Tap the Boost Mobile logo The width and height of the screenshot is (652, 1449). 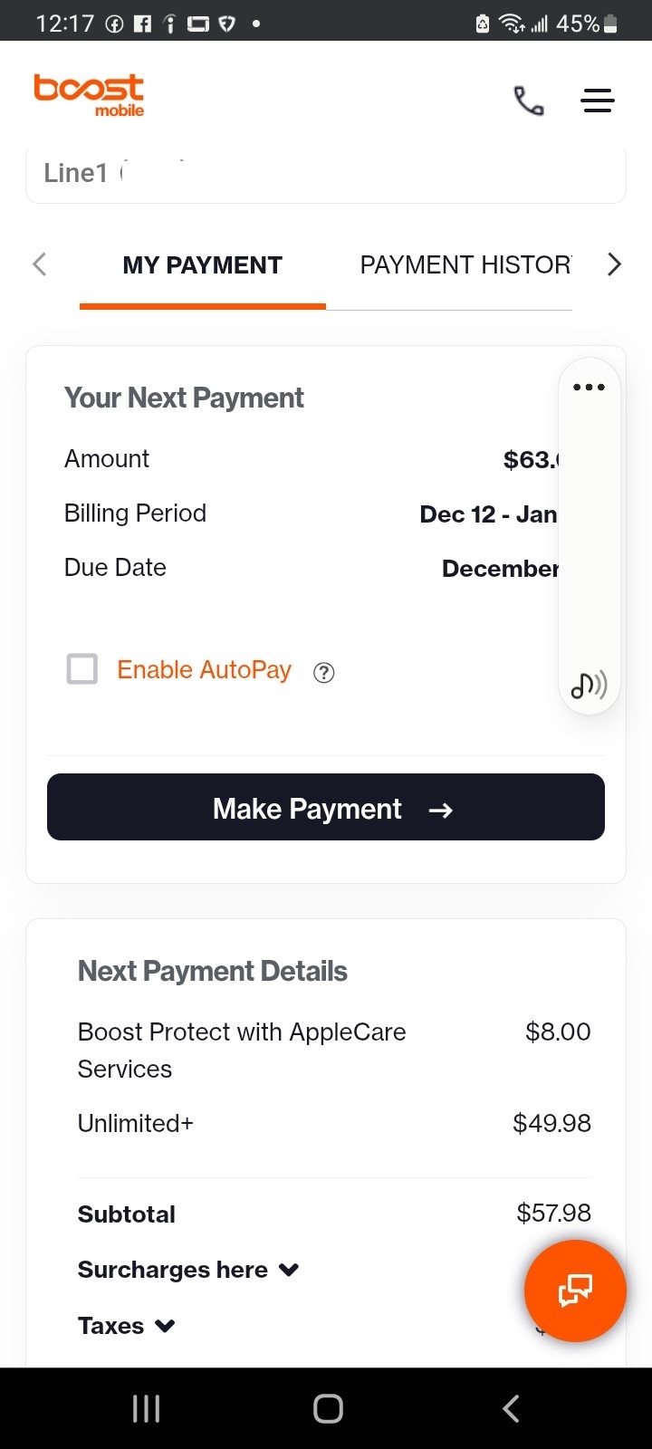pos(89,96)
